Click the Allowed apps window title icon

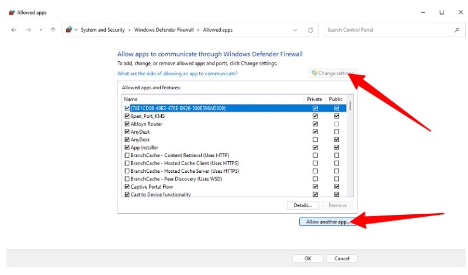pyautogui.click(x=12, y=12)
